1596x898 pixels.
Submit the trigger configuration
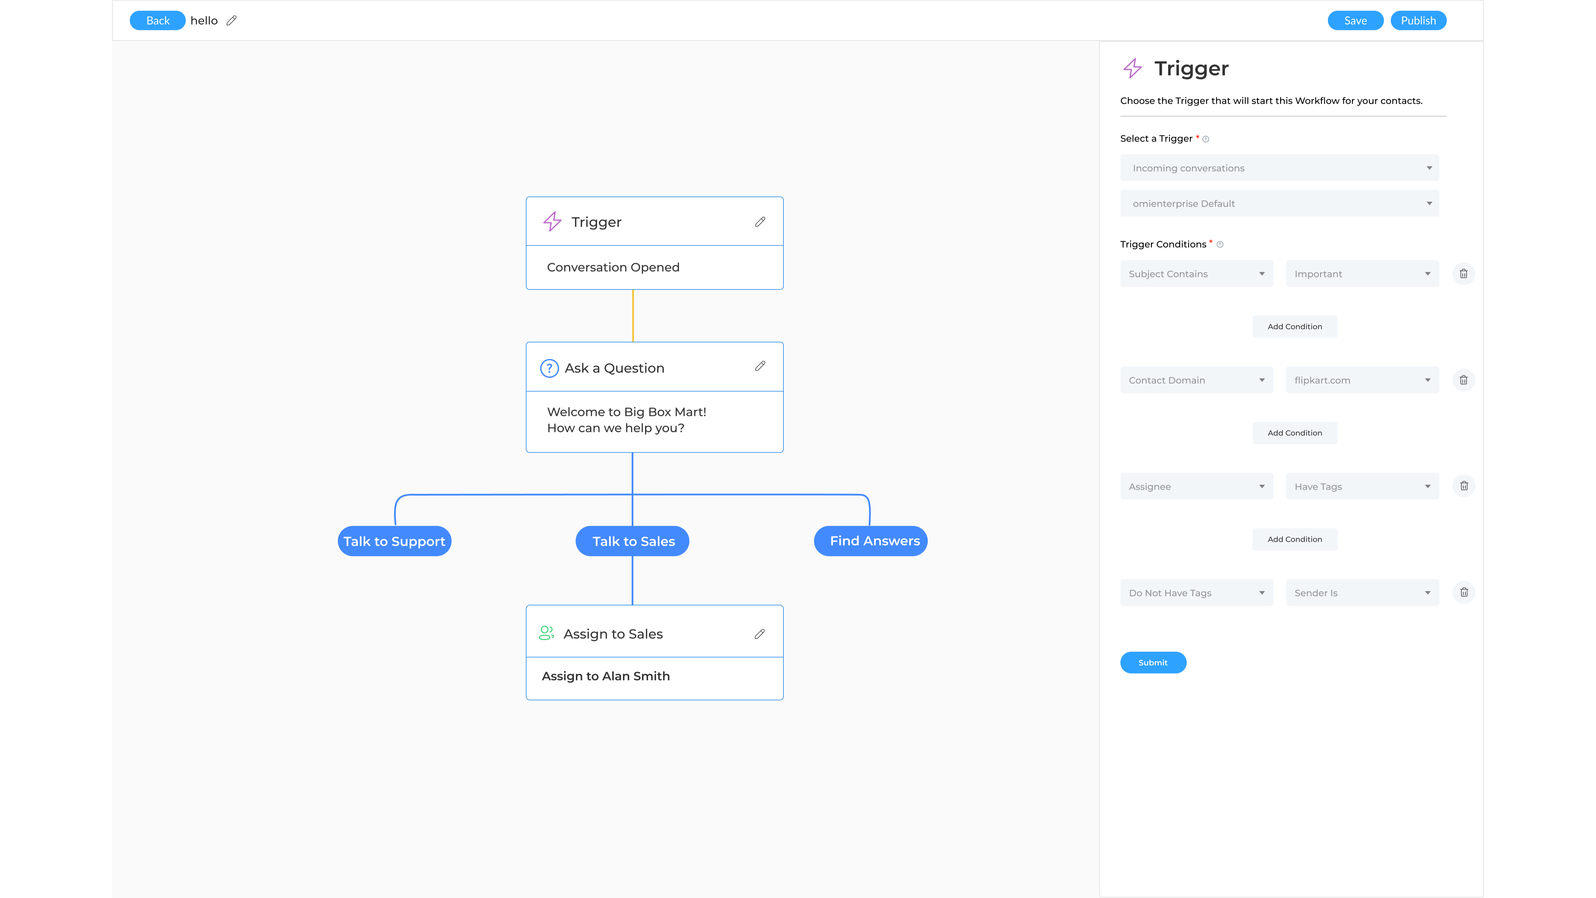coord(1153,662)
